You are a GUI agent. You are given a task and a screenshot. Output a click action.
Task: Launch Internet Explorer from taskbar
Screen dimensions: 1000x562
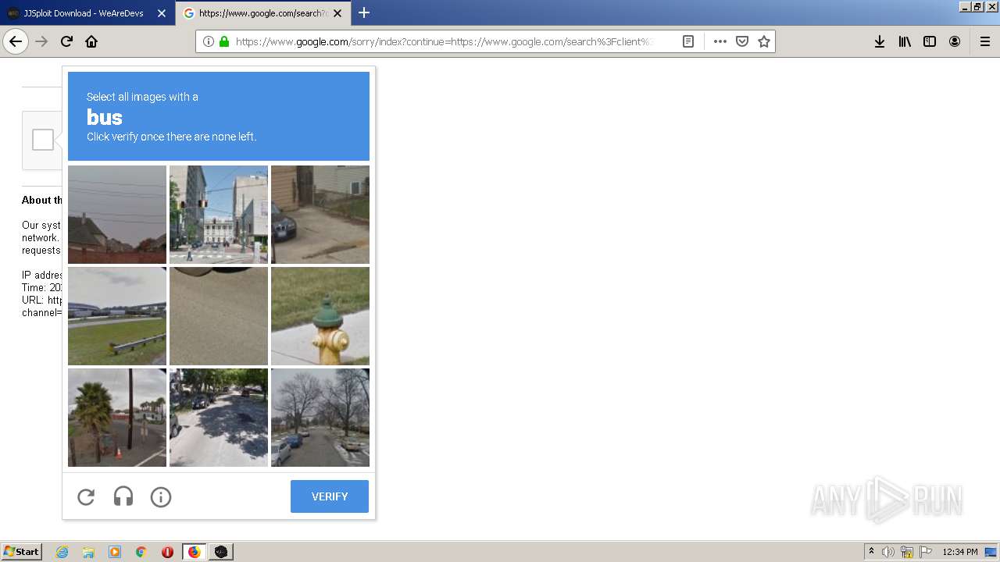click(62, 552)
